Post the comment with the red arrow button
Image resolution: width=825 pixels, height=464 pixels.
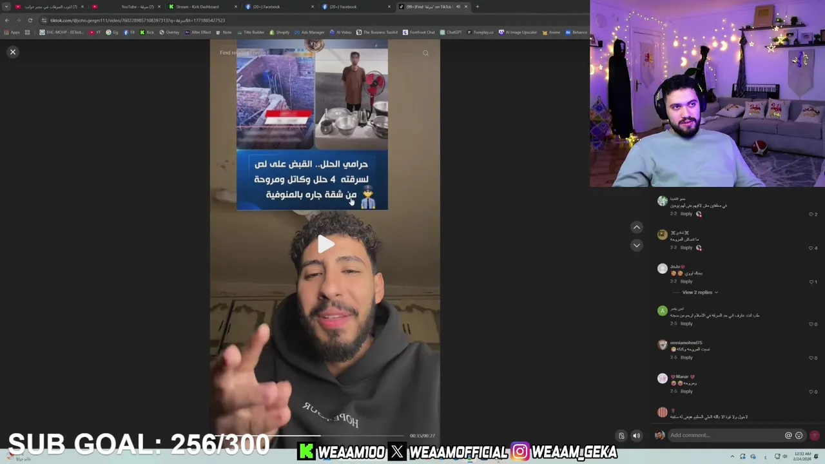(815, 435)
